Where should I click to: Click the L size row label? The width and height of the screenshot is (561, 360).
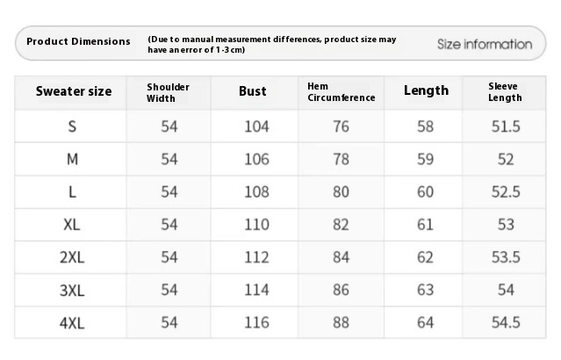(73, 192)
